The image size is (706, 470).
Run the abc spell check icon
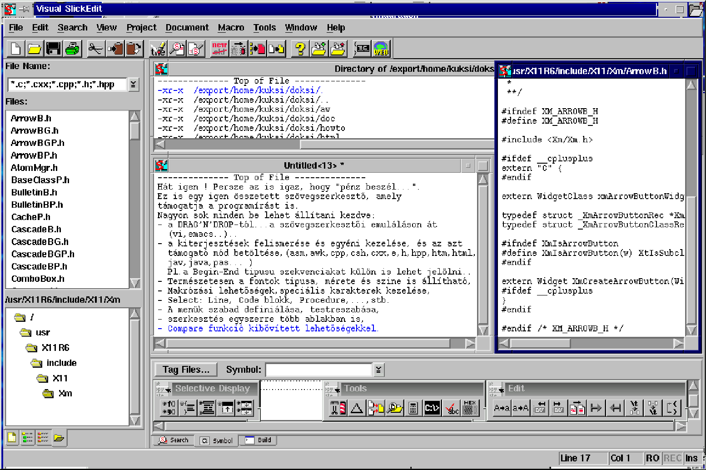(451, 408)
